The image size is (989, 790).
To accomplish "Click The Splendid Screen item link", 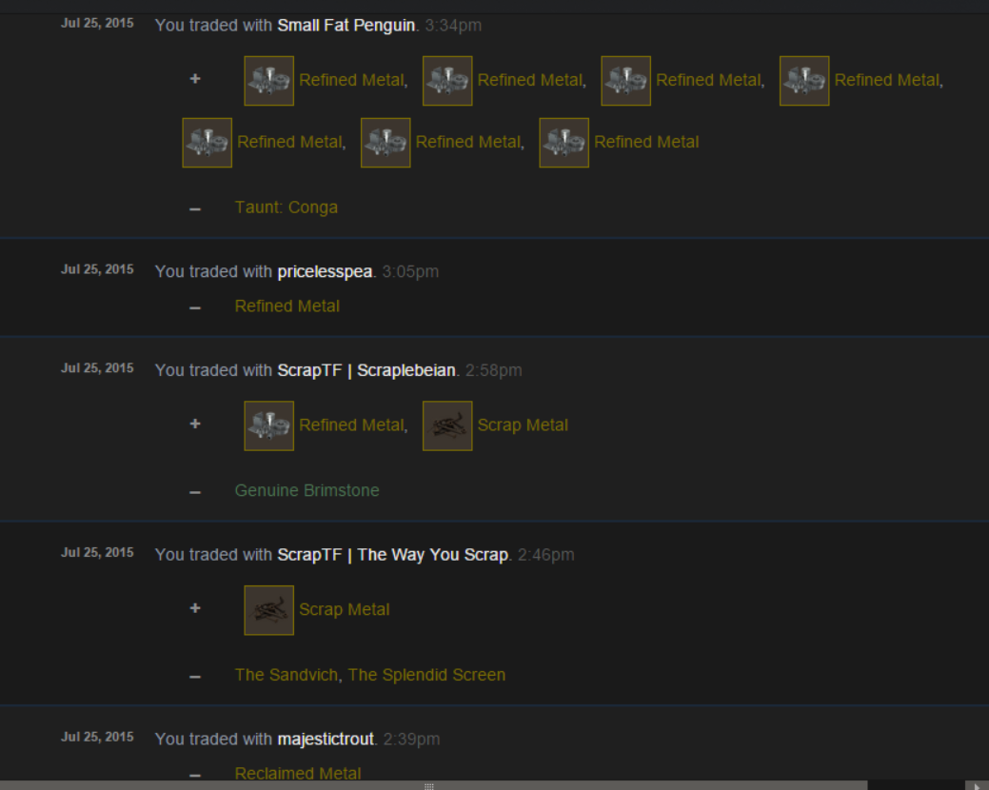I will pyautogui.click(x=426, y=675).
